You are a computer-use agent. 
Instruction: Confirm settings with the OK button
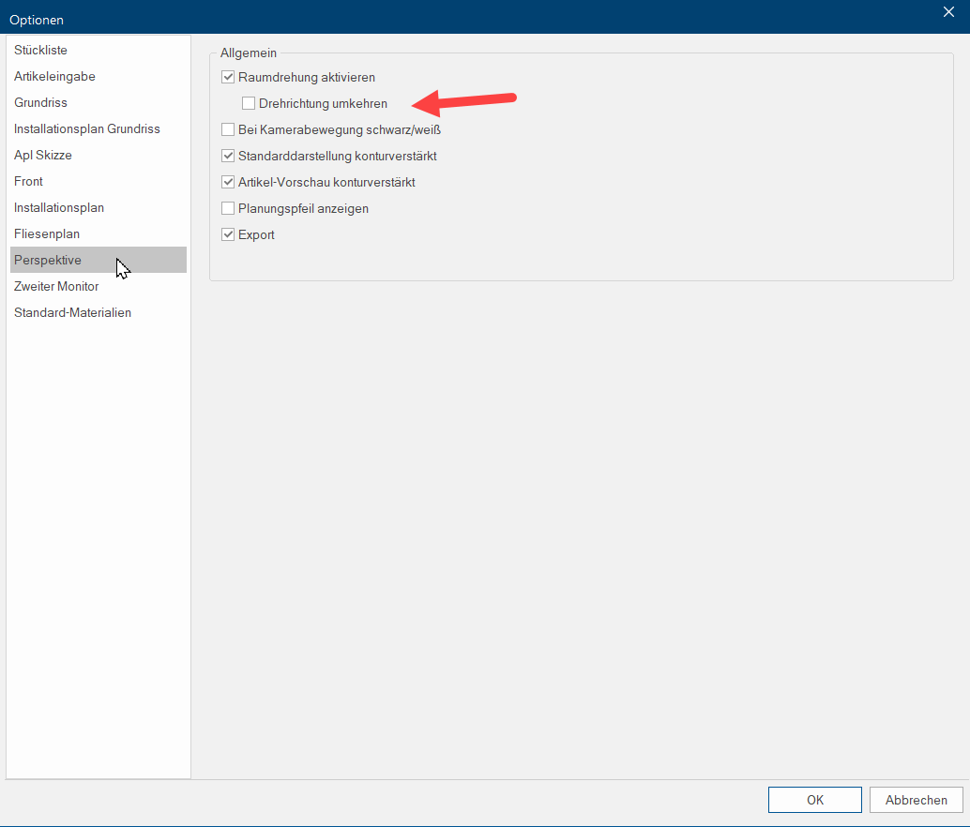814,800
